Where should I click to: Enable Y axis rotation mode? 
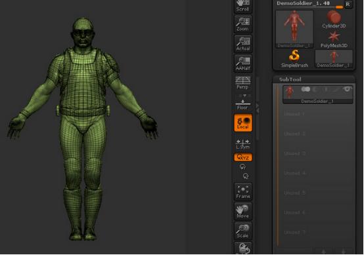[242, 167]
